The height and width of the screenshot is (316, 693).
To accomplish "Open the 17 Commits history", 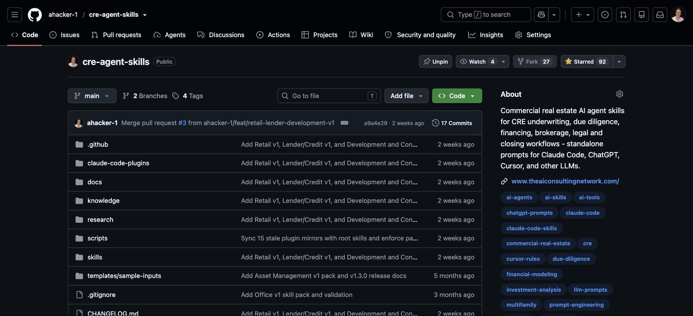I will [x=452, y=123].
